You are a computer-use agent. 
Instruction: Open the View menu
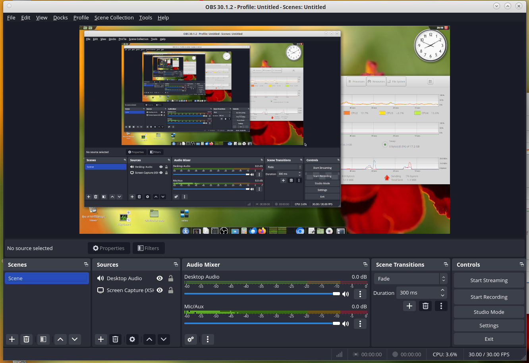point(42,17)
